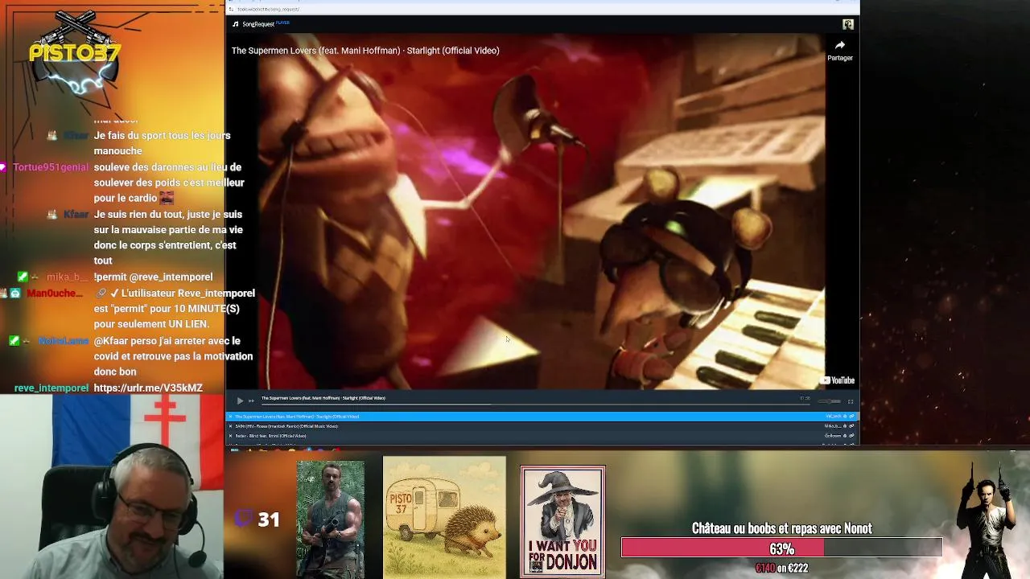The width and height of the screenshot is (1030, 579).
Task: Click the viewer count 31 indicator
Action: click(257, 519)
